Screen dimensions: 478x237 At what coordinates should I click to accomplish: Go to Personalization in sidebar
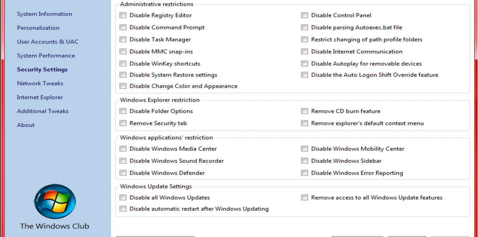pyautogui.click(x=38, y=28)
